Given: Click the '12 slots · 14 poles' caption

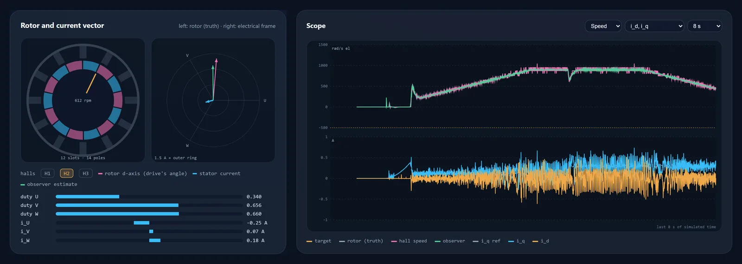Looking at the screenshot, I should (x=83, y=158).
